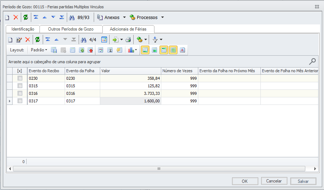Screen dimensions: 324x190
Task: Click the summation totals icon
Action: [x=110, y=50]
